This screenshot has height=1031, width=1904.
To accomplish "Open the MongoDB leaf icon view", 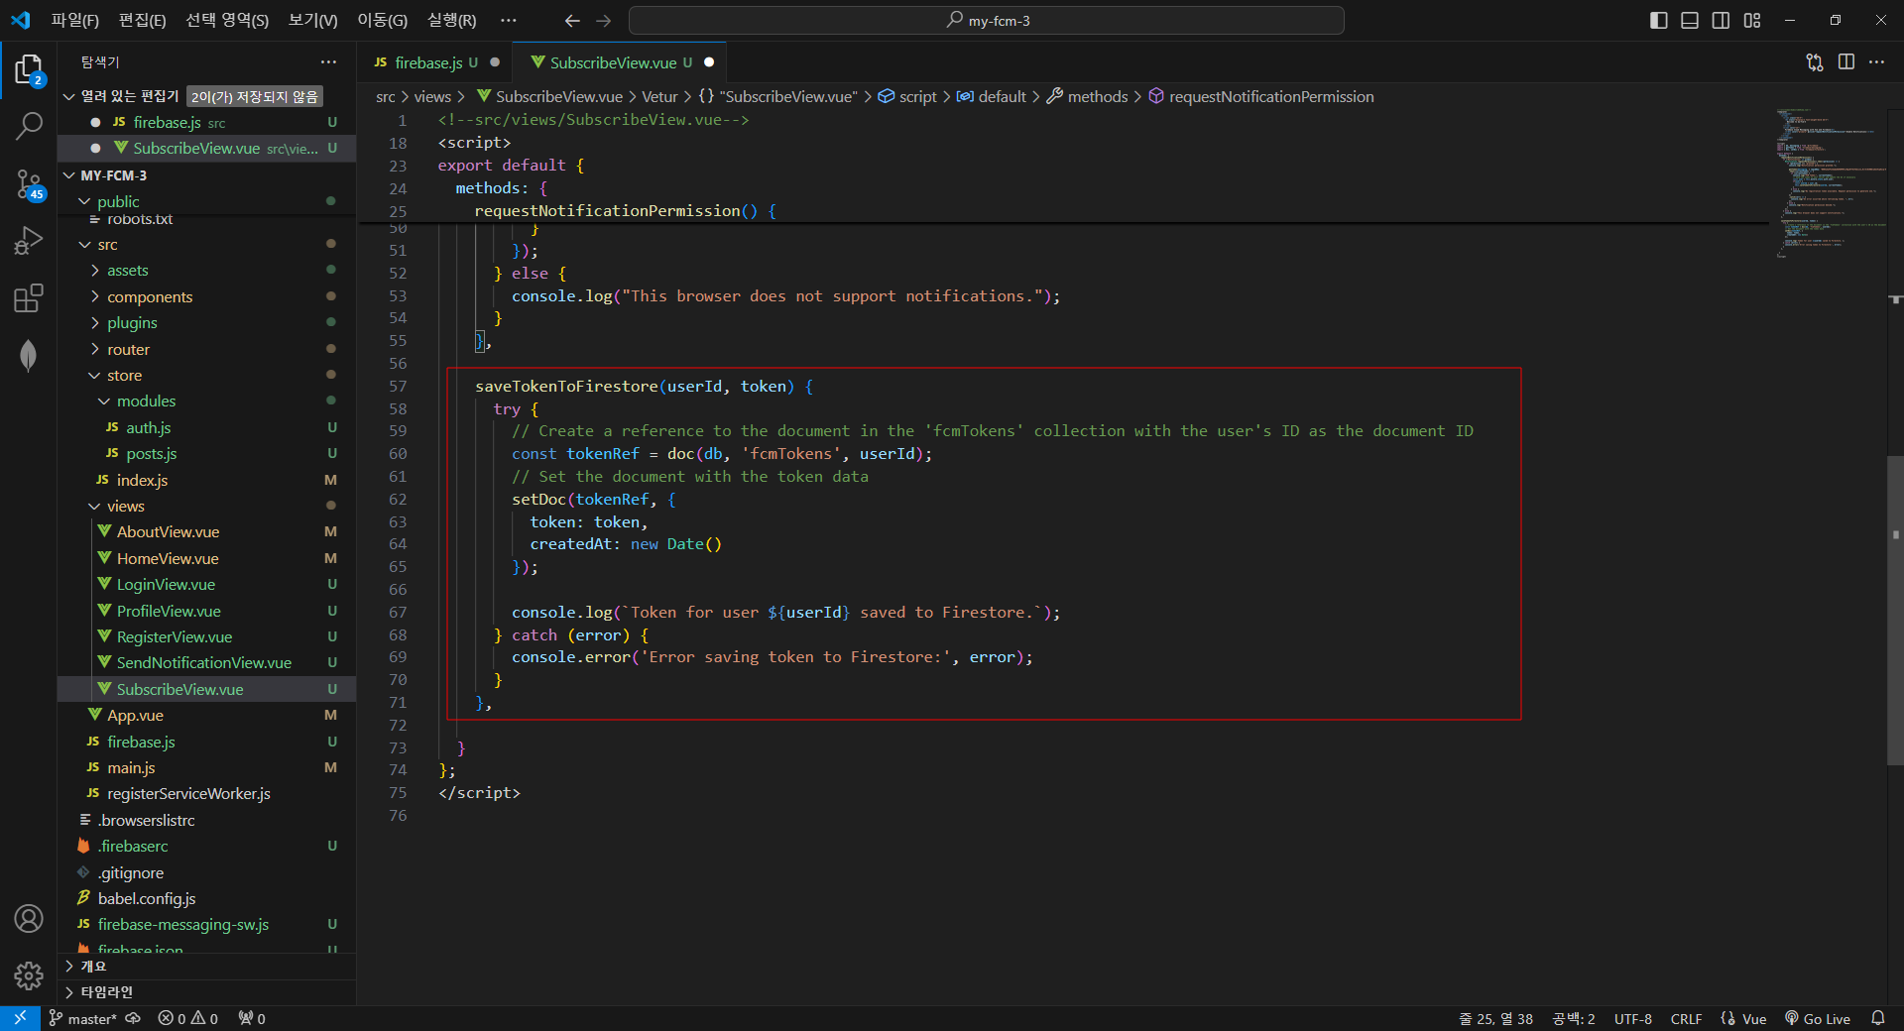I will pyautogui.click(x=29, y=355).
